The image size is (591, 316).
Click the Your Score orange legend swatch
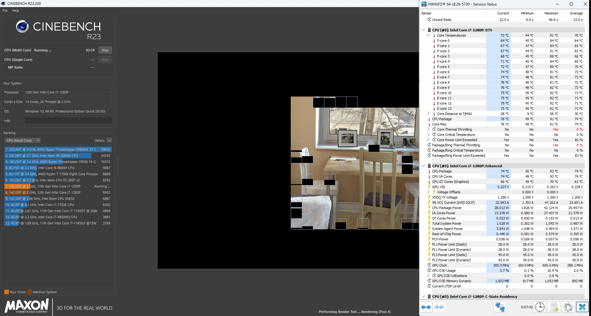6,292
